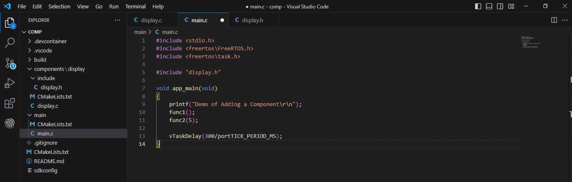This screenshot has height=182, width=572.
Task: Toggle the Primary Side Bar layout button
Action: [478, 6]
